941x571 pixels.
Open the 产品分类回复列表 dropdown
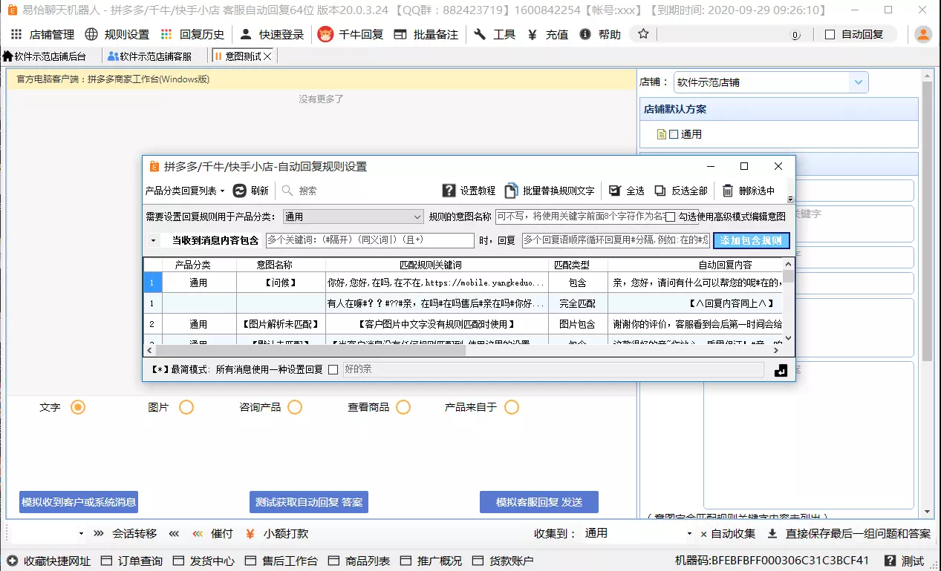pos(185,191)
